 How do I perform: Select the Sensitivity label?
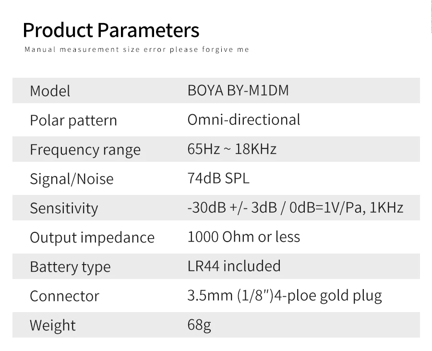[64, 208]
